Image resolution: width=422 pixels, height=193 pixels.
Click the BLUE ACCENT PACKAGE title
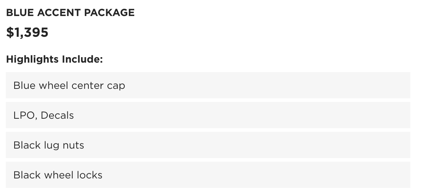click(70, 13)
